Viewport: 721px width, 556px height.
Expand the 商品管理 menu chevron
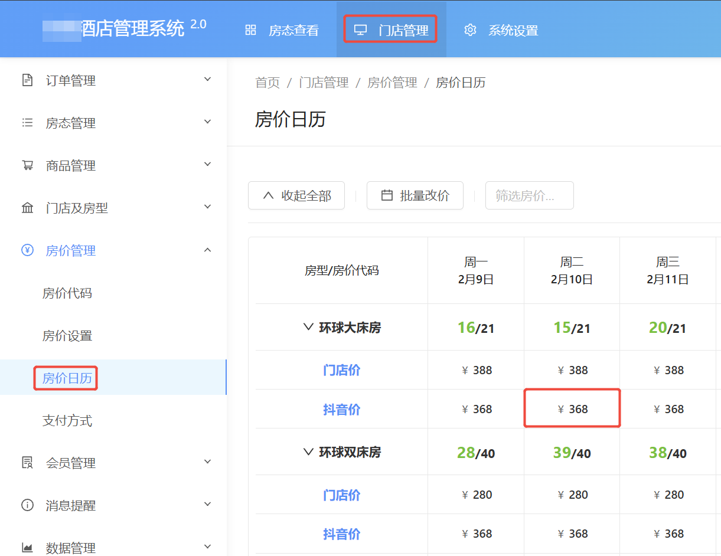point(207,164)
